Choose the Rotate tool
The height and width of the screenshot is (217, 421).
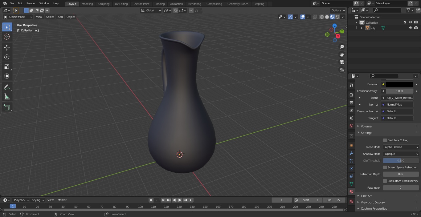click(7, 57)
